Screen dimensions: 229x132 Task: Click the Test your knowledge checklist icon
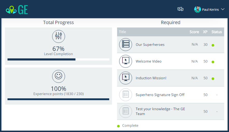point(125,111)
